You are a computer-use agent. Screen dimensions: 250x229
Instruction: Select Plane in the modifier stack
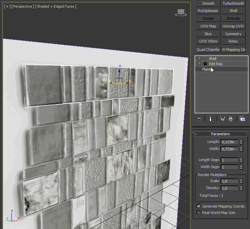(206, 70)
